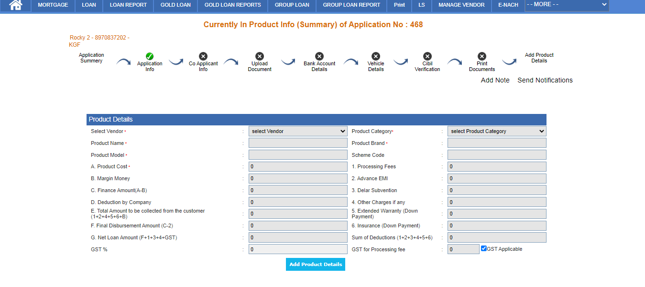Open the Print Documents step icon
Image resolution: width=645 pixels, height=287 pixels.
click(x=482, y=56)
